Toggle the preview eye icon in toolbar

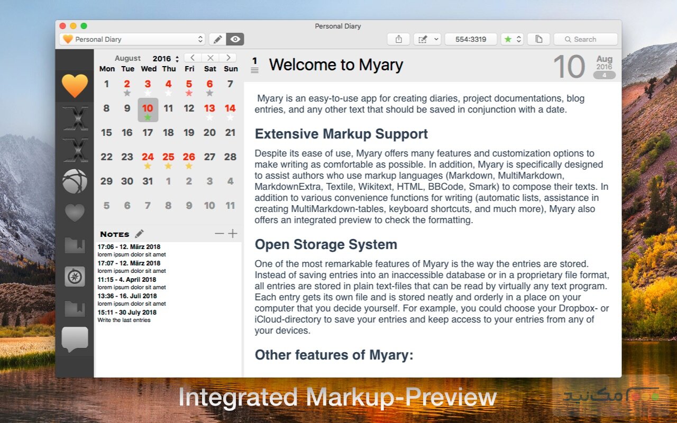click(x=234, y=39)
